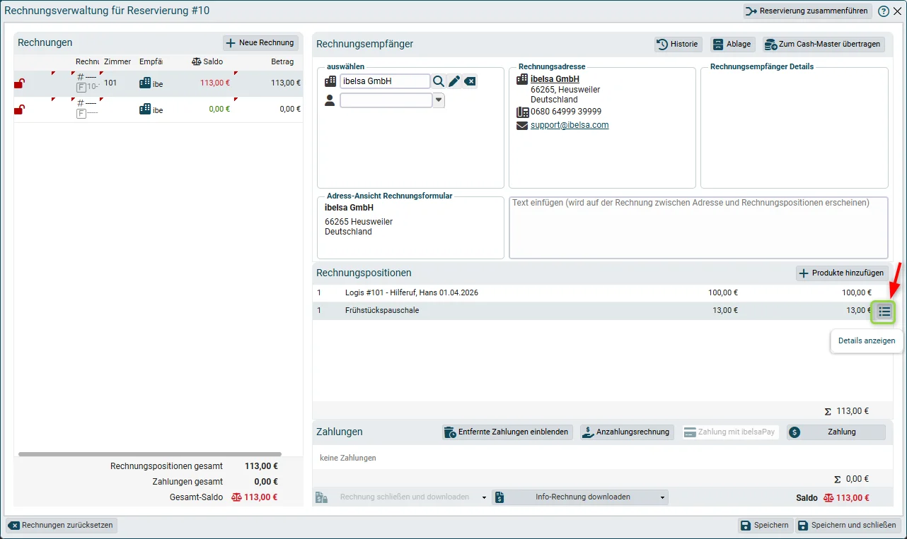The height and width of the screenshot is (539, 907).
Task: Click Entfernte Zahlungen einblenden
Action: coord(507,432)
